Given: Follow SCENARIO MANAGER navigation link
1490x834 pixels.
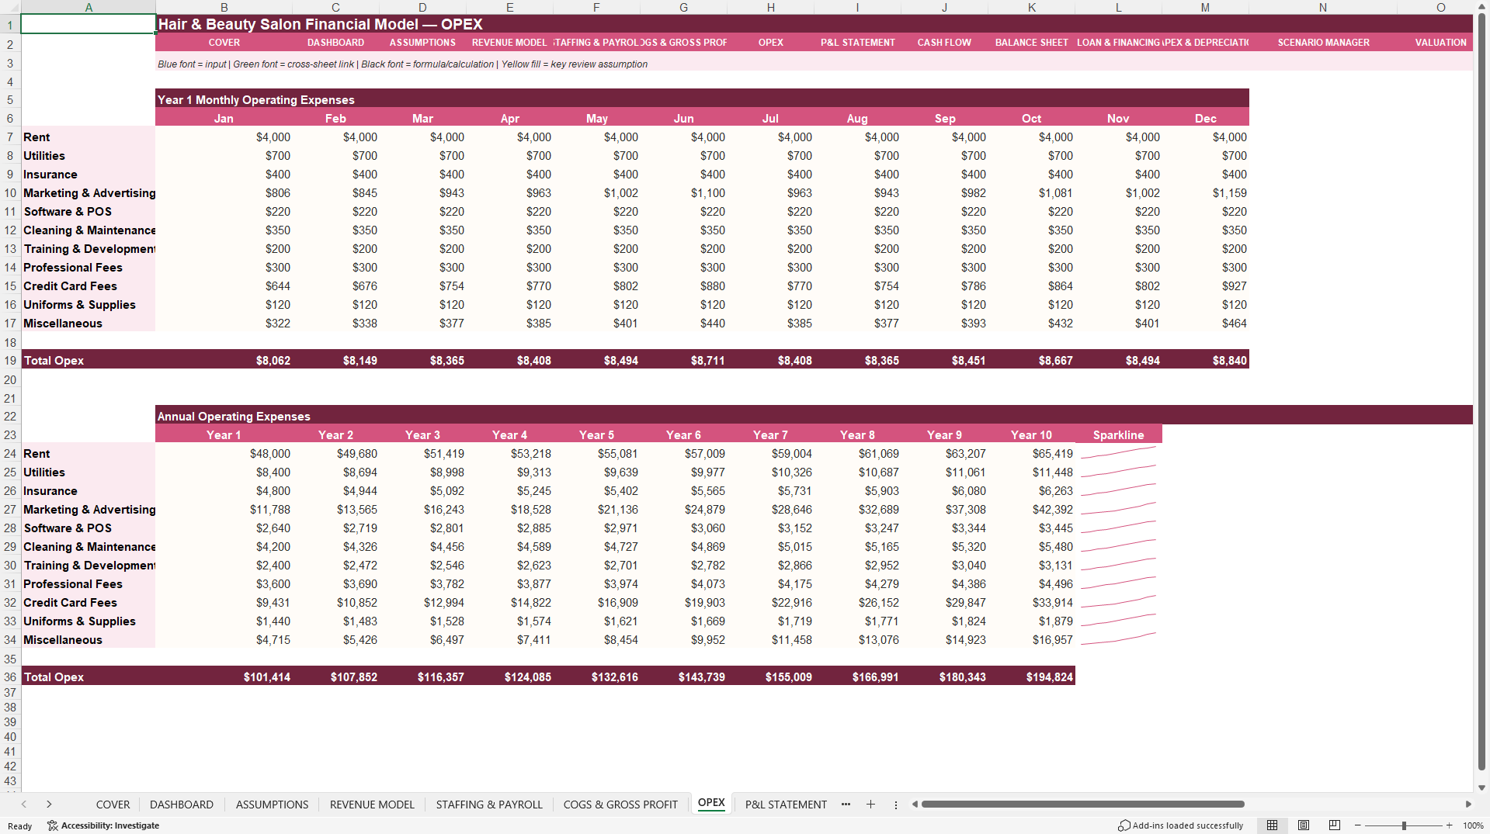Looking at the screenshot, I should [x=1323, y=43].
